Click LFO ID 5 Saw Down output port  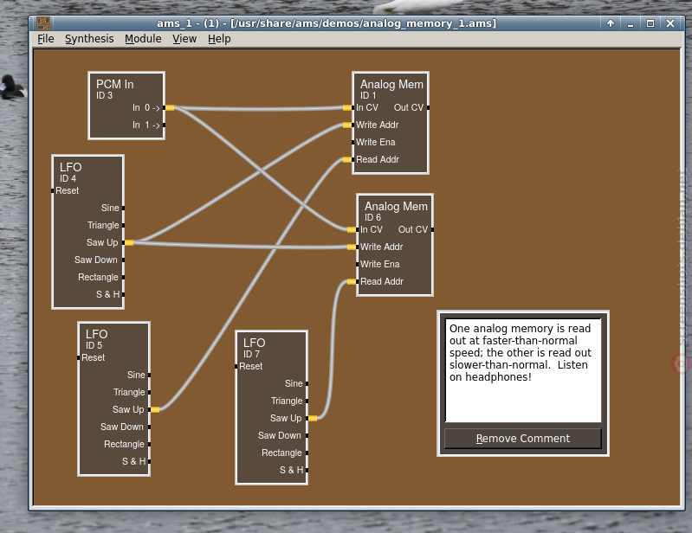pyautogui.click(x=149, y=427)
